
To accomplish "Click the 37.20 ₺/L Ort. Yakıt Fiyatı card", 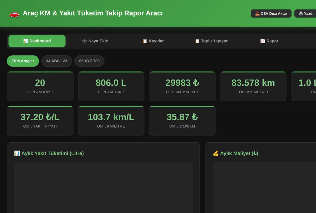I will tap(40, 121).
